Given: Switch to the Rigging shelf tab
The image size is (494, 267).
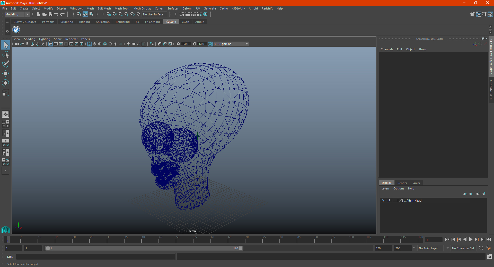Looking at the screenshot, I should click(84, 22).
